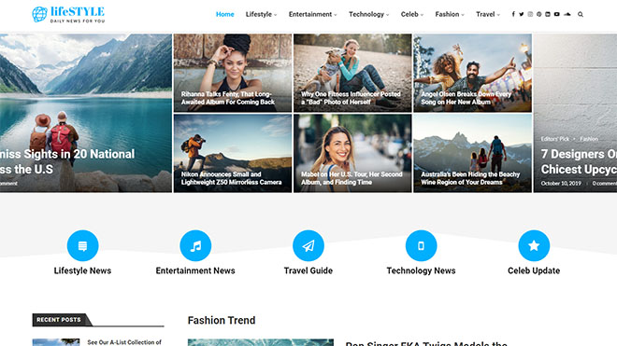The image size is (617, 346).
Task: Click the October 10, 2019 date
Action: (x=561, y=184)
